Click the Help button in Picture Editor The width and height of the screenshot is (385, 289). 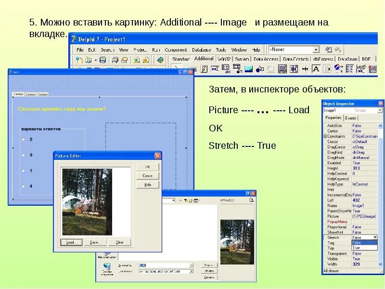point(148,185)
